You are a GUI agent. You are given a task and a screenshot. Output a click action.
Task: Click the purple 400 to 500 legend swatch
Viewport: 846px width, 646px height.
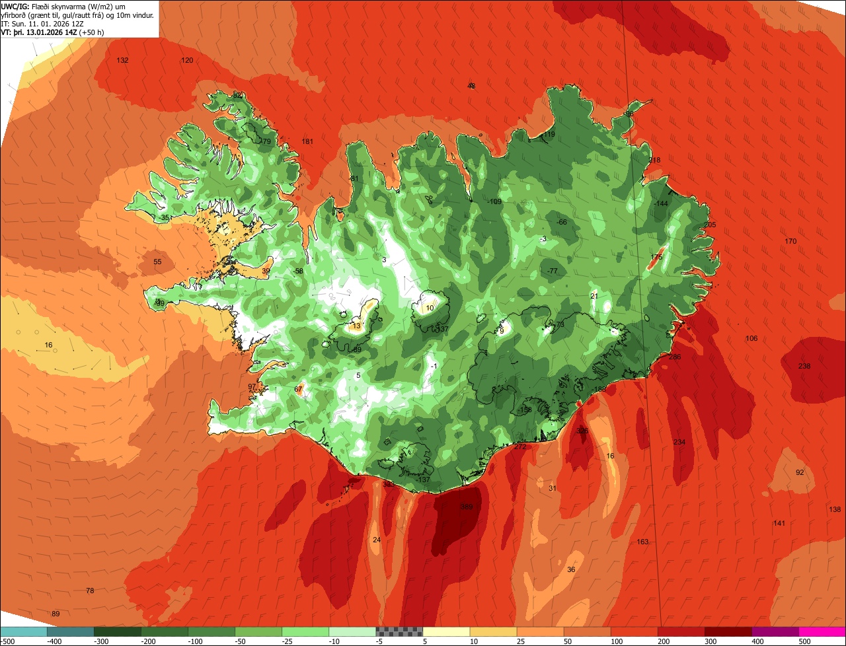coord(774,631)
